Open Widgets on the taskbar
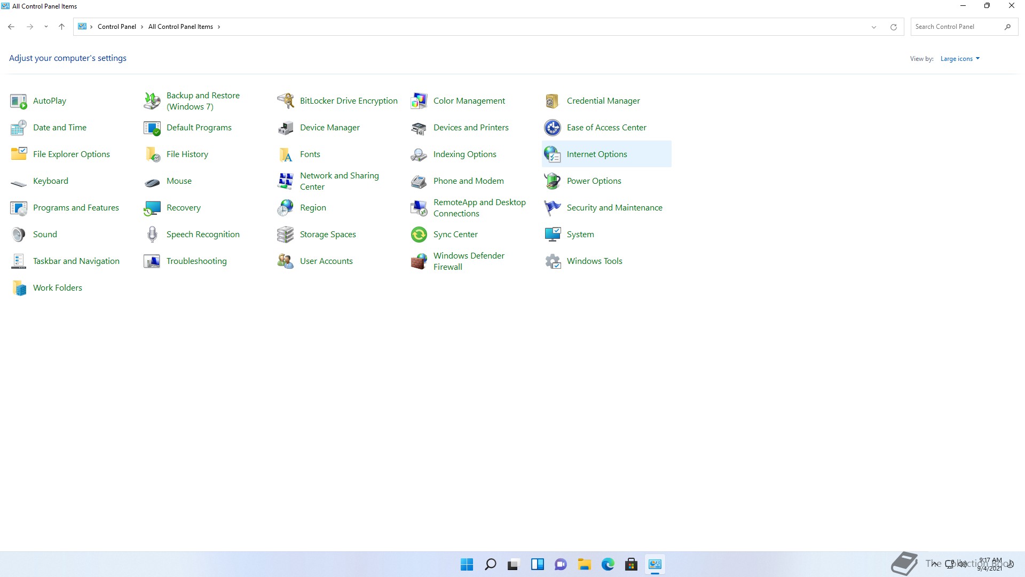The height and width of the screenshot is (577, 1025). [x=537, y=564]
